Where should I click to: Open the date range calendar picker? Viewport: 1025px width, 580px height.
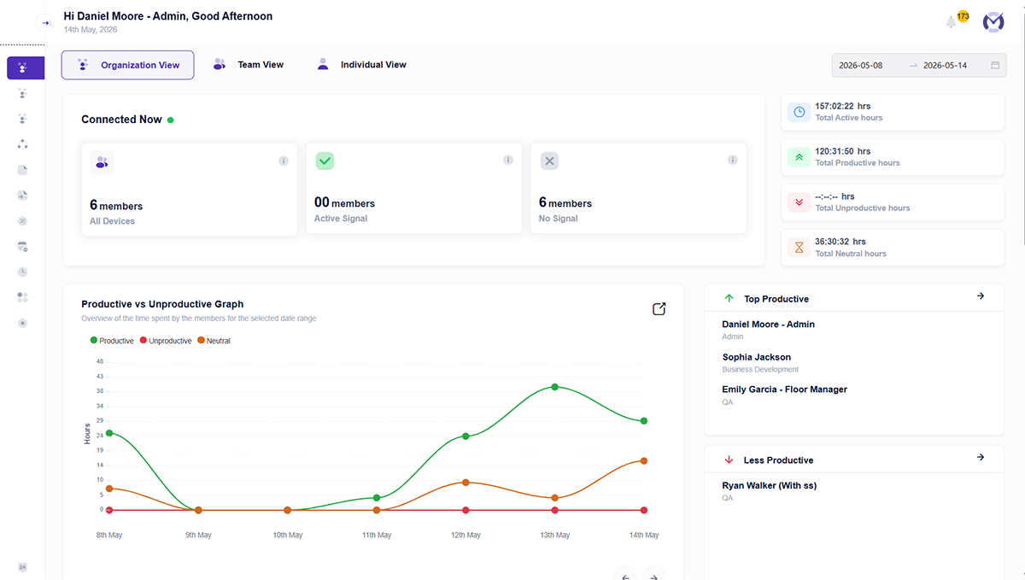[x=995, y=65]
